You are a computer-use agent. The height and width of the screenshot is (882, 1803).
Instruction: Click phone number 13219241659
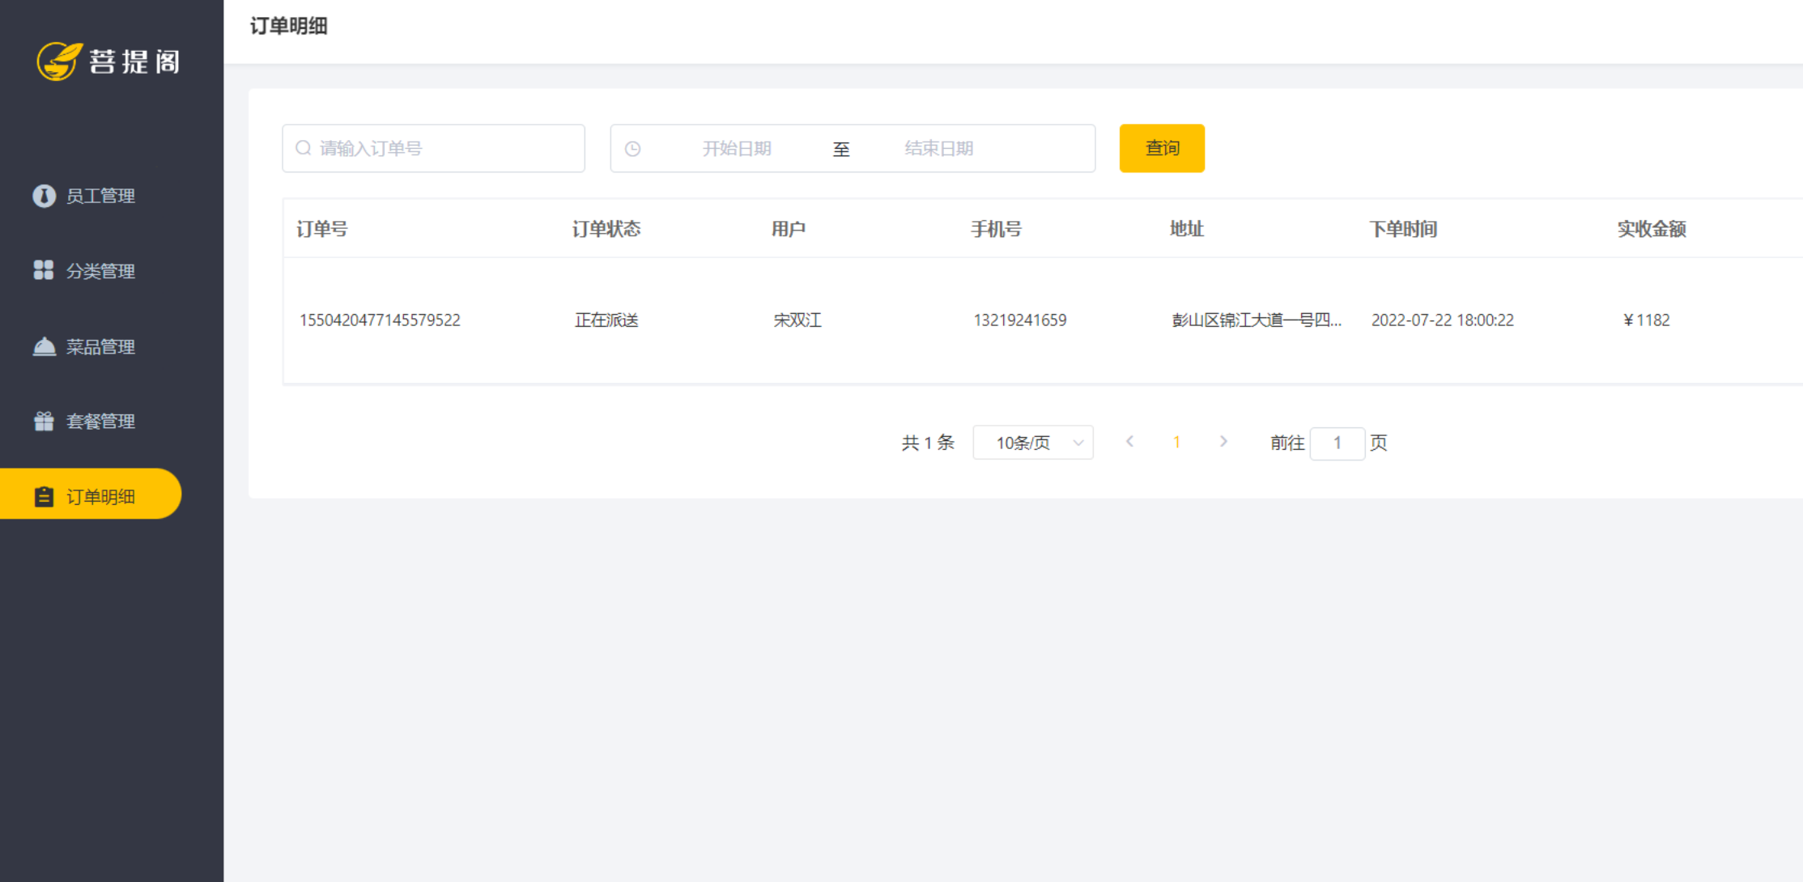tap(1020, 320)
